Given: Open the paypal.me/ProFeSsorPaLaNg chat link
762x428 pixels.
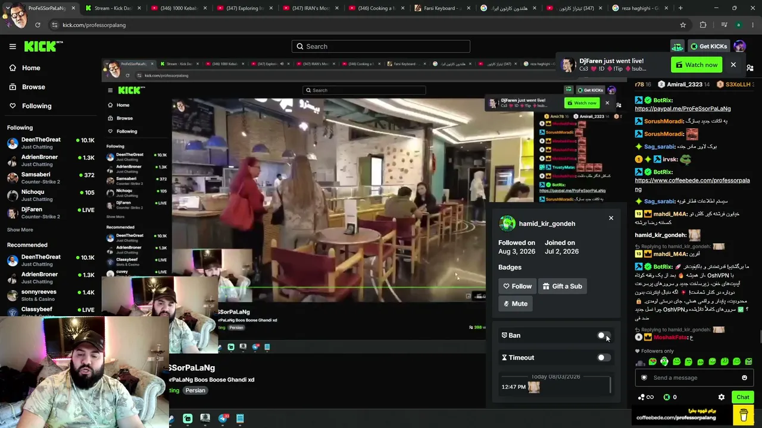Looking at the screenshot, I should pos(683,109).
